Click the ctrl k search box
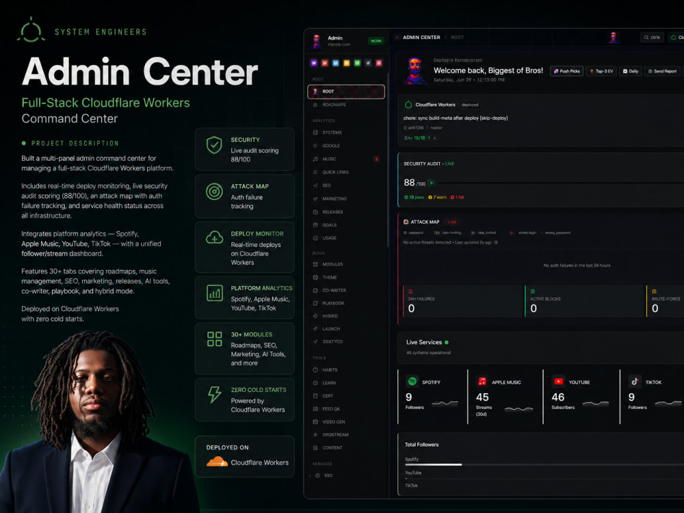 [652, 38]
